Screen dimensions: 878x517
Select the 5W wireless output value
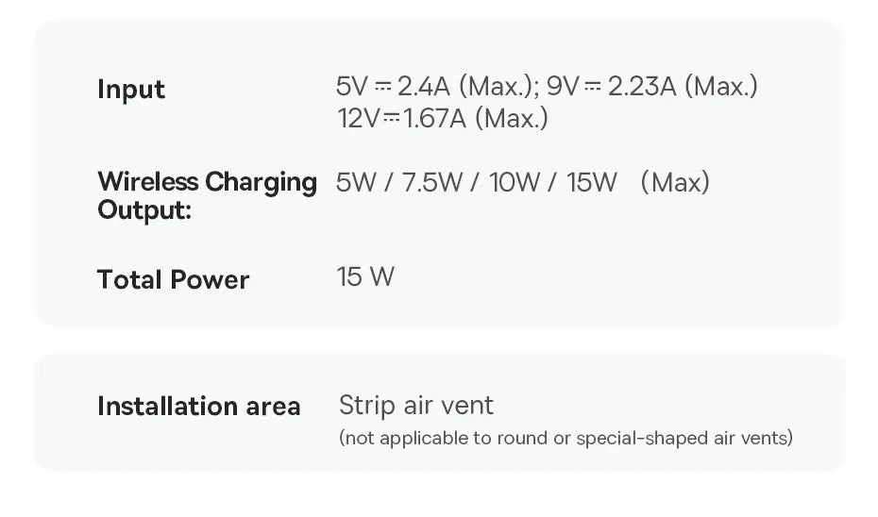pos(356,182)
